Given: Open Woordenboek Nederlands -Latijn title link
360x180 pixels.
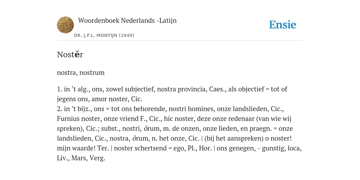Looking at the screenshot, I should 127,21.
